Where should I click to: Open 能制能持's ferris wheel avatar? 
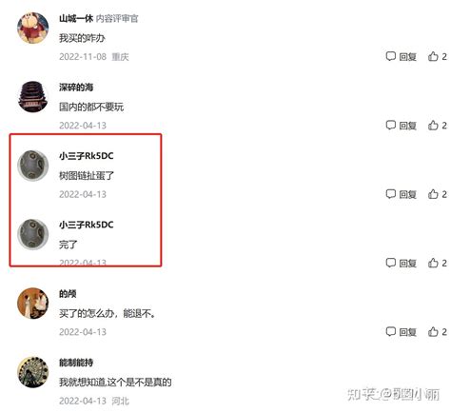(x=32, y=372)
